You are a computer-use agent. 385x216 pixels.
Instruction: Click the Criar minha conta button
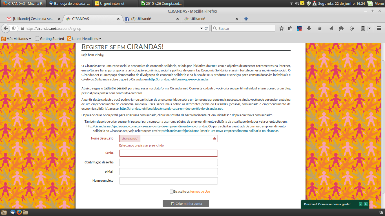186,203
